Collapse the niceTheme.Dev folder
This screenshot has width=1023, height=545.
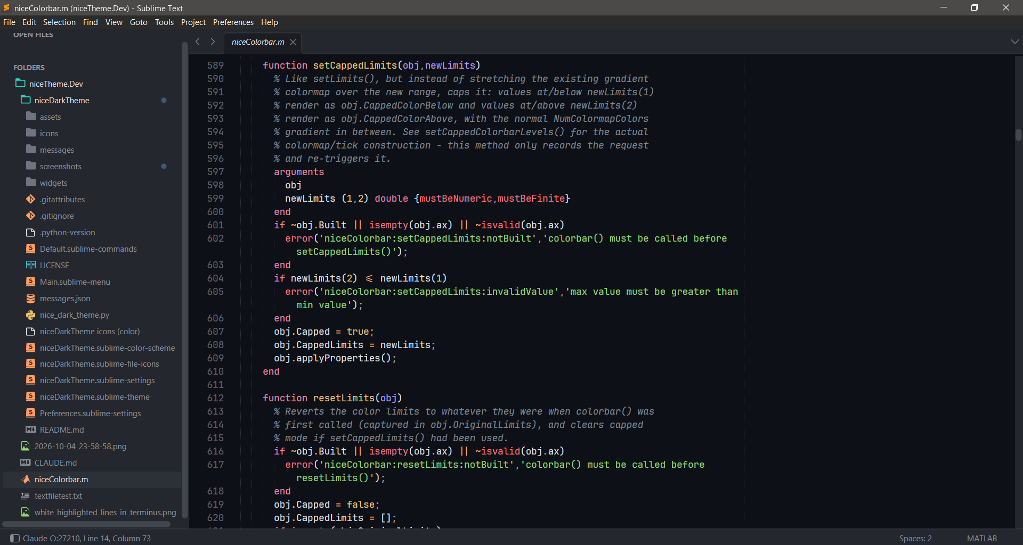coord(56,84)
